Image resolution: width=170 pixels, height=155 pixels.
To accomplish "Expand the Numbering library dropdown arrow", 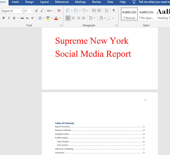I will pos(80,11).
